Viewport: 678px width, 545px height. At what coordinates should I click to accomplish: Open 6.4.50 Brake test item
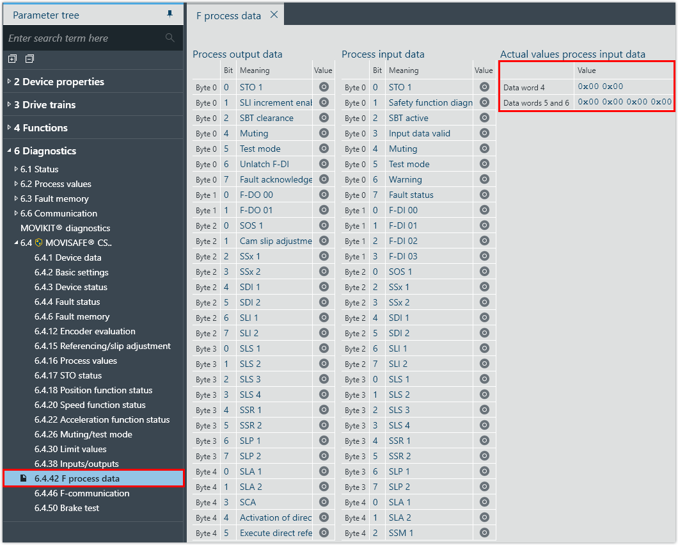(67, 508)
